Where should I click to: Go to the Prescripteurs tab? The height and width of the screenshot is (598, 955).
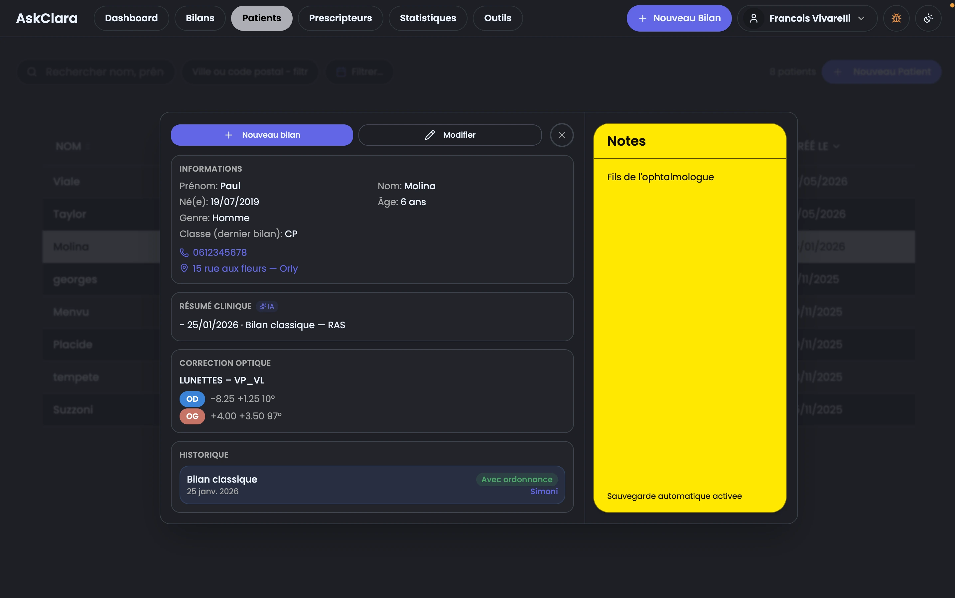[x=341, y=18]
